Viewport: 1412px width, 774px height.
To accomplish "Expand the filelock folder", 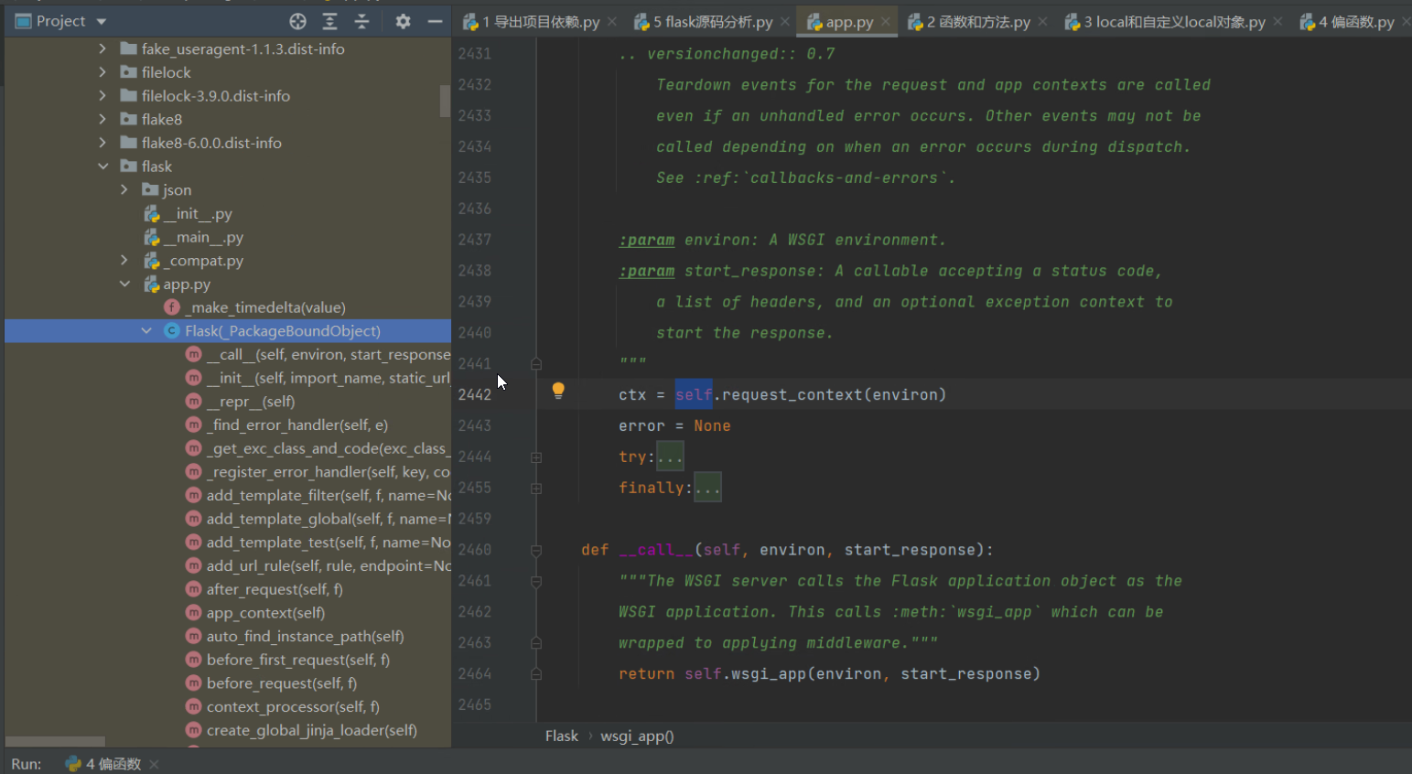I will 102,72.
